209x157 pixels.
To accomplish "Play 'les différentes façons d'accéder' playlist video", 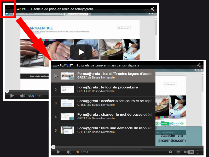I will 103,76.
